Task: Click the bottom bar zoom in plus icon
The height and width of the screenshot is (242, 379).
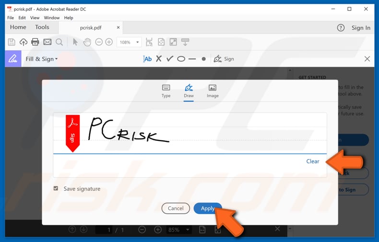Action: [x=158, y=230]
